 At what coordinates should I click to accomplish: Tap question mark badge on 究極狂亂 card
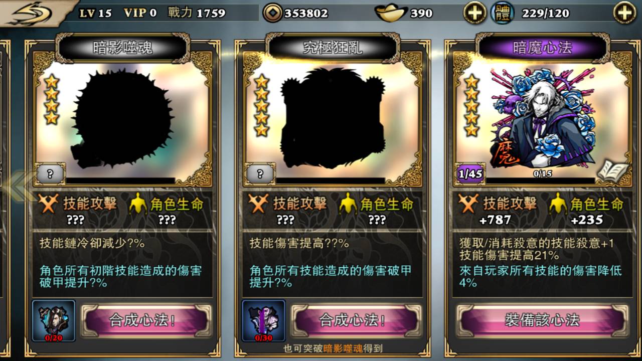click(260, 174)
